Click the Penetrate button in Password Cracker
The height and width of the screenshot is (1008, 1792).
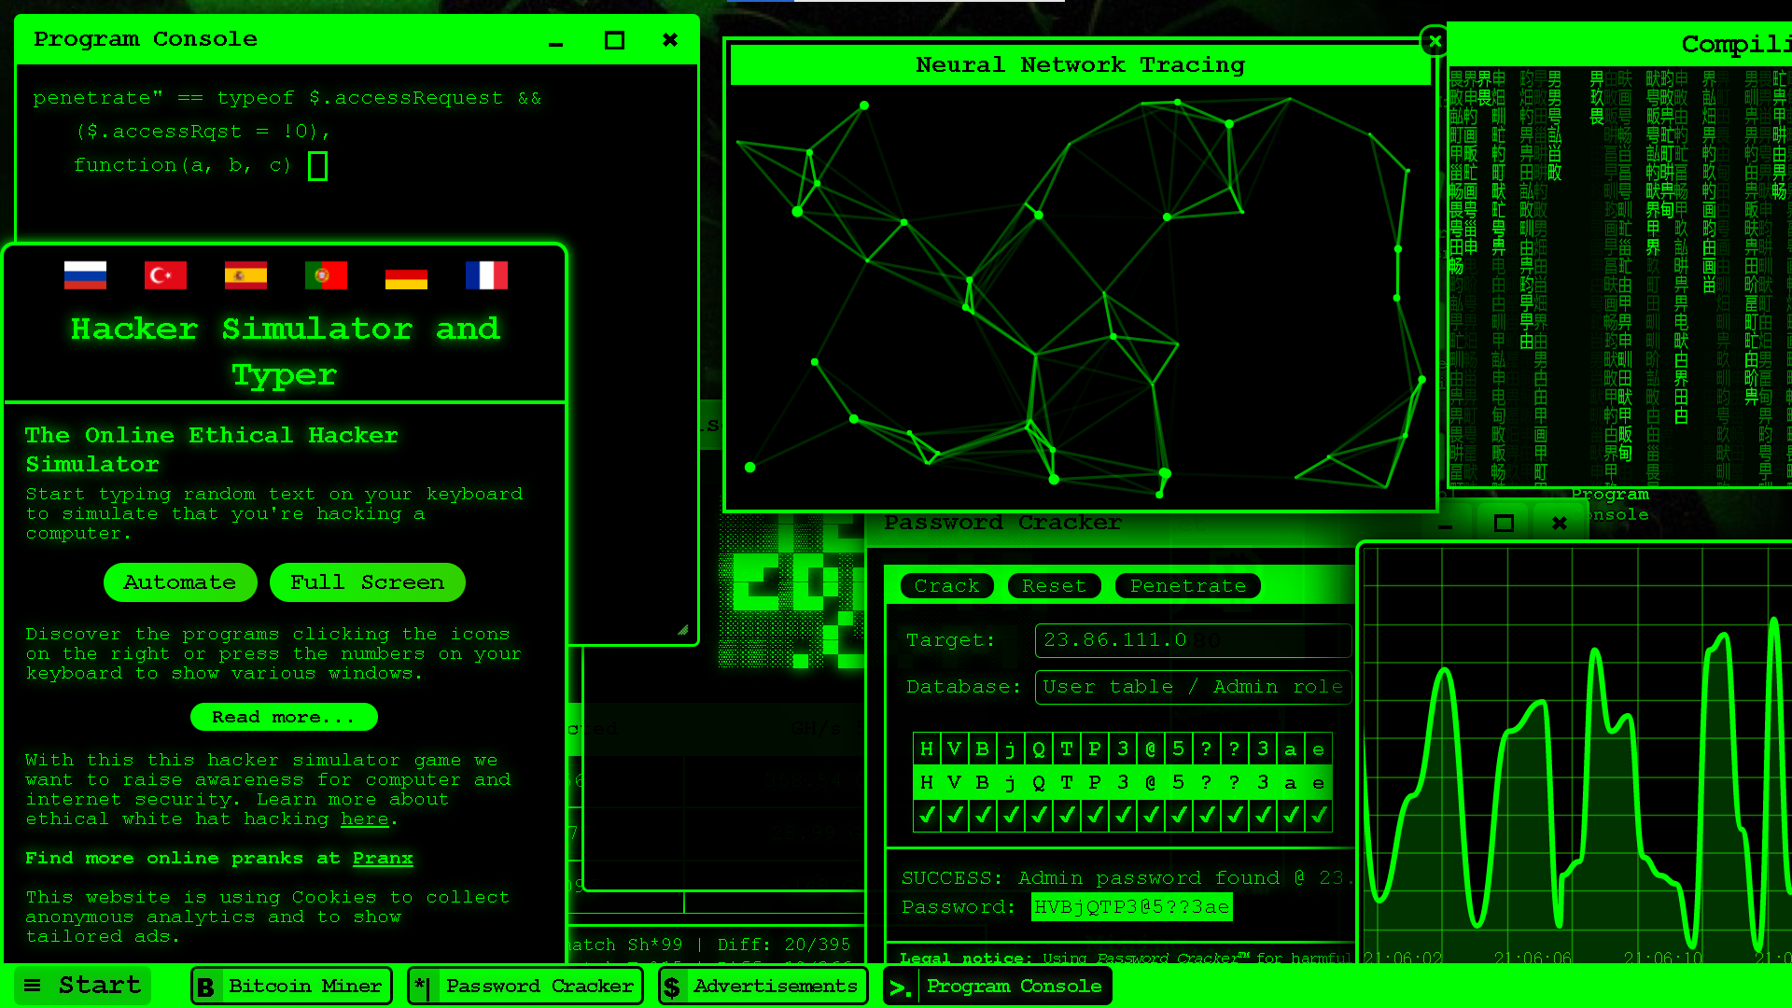point(1186,584)
